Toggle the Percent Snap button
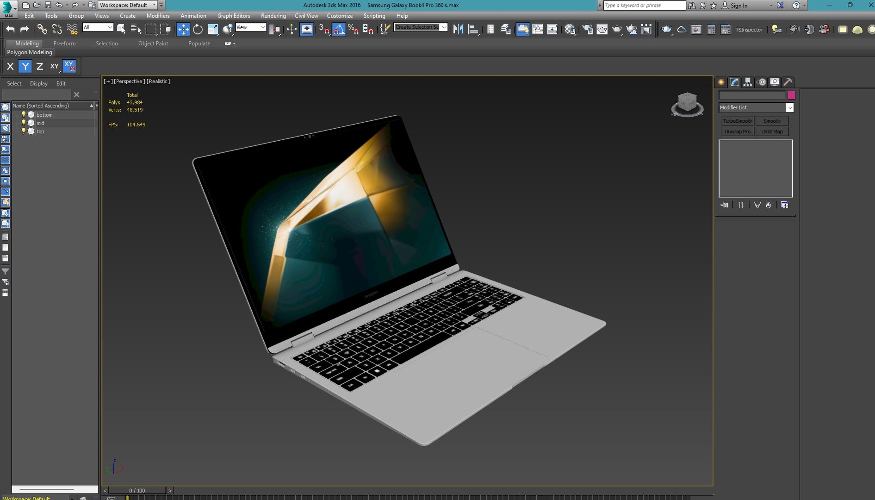This screenshot has width=875, height=500. click(x=354, y=29)
